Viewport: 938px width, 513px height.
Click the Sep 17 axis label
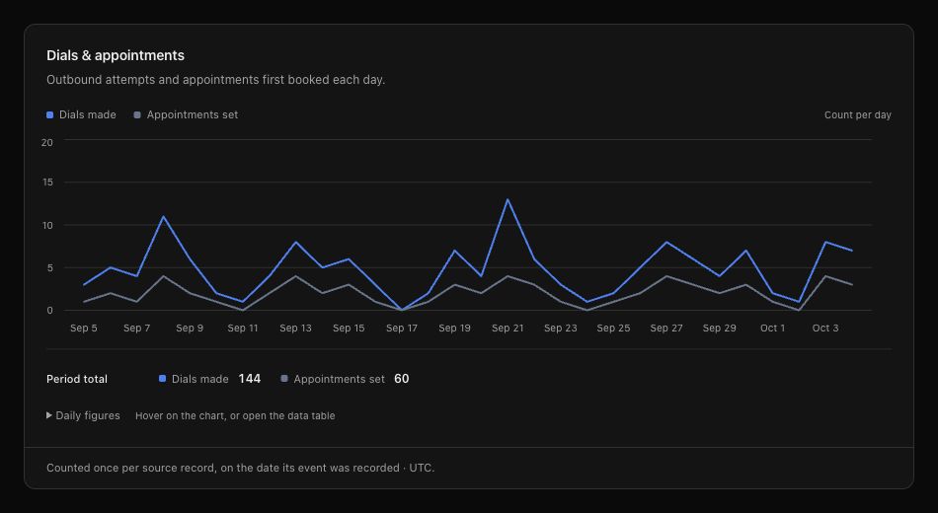tap(402, 328)
